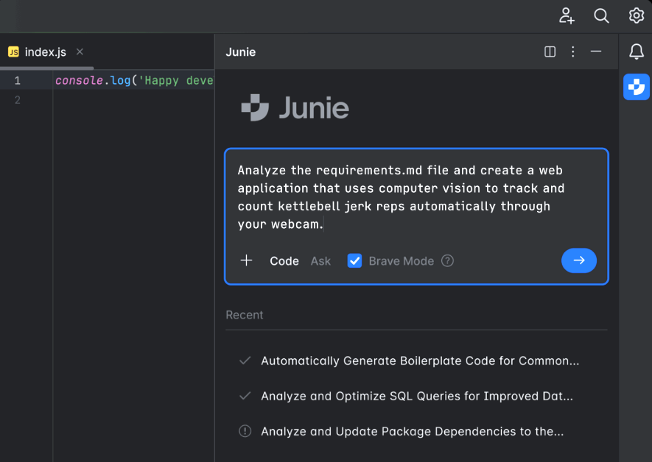The width and height of the screenshot is (652, 462).
Task: Click the checkmark beside SQL Queries task
Action: (245, 396)
